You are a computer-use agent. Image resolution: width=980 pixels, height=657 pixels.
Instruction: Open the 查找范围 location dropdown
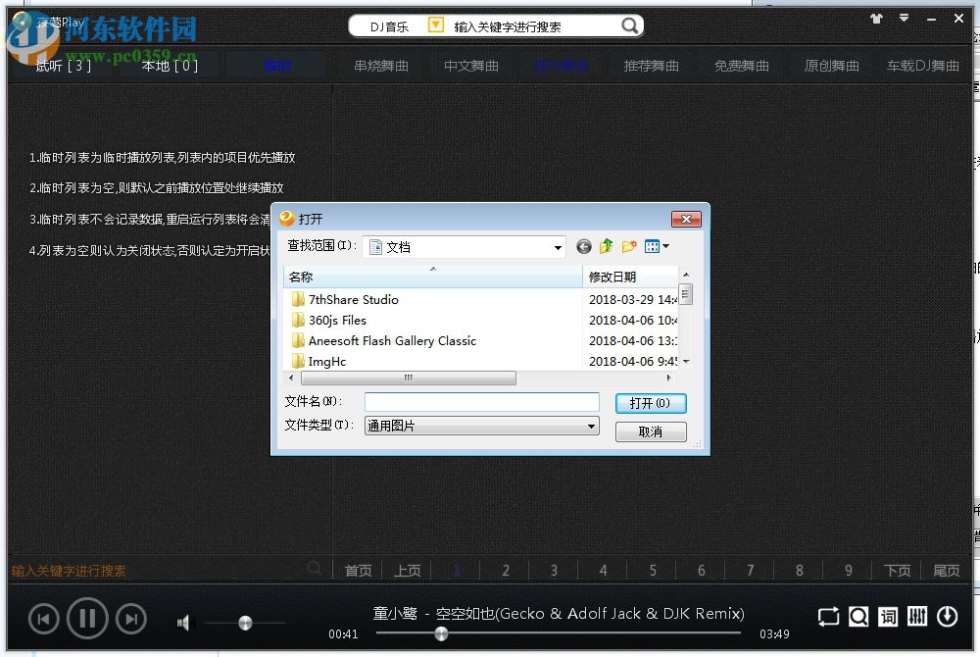559,246
